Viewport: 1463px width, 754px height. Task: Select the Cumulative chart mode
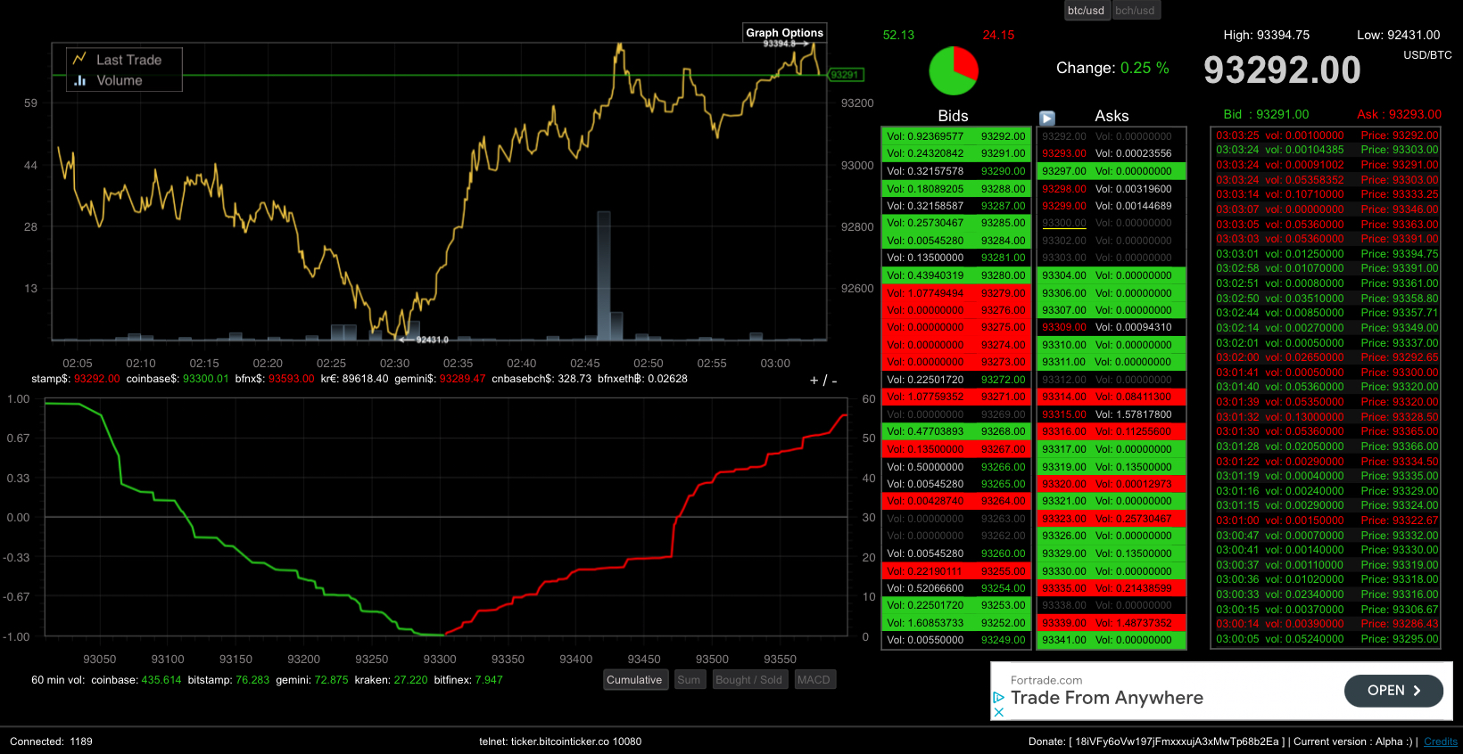(x=634, y=680)
